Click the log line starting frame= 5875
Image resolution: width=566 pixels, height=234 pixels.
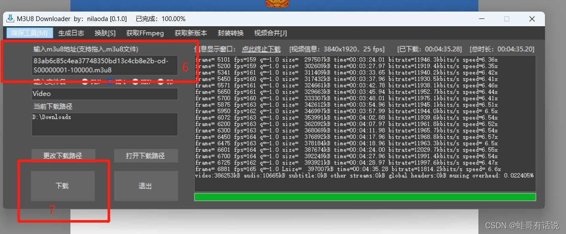click(x=347, y=105)
